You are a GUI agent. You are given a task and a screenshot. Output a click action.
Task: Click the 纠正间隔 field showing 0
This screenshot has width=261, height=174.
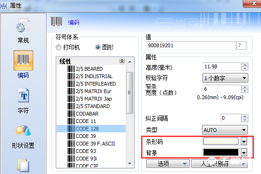coord(231,118)
